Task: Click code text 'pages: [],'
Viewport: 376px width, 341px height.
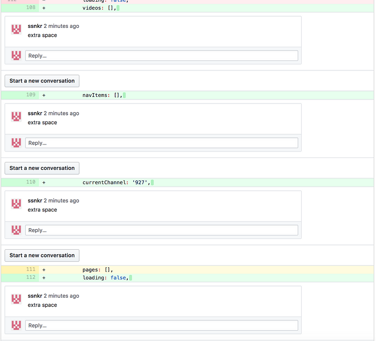Action: (98, 270)
